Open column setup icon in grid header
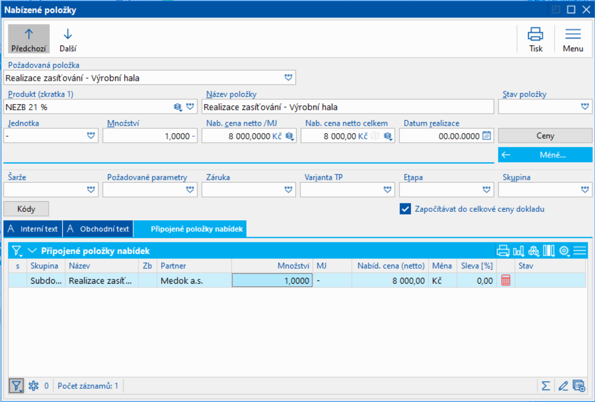 pyautogui.click(x=548, y=251)
